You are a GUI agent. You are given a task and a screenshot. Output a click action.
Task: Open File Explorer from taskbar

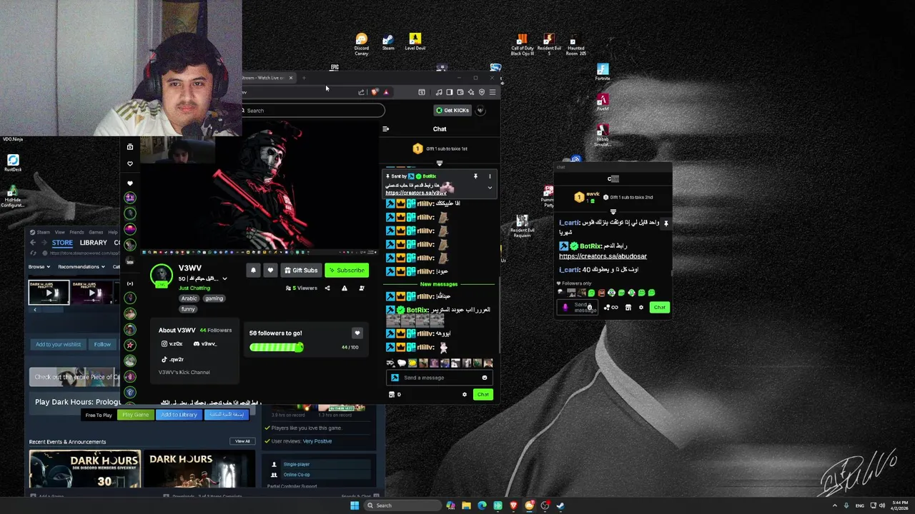[466, 505]
